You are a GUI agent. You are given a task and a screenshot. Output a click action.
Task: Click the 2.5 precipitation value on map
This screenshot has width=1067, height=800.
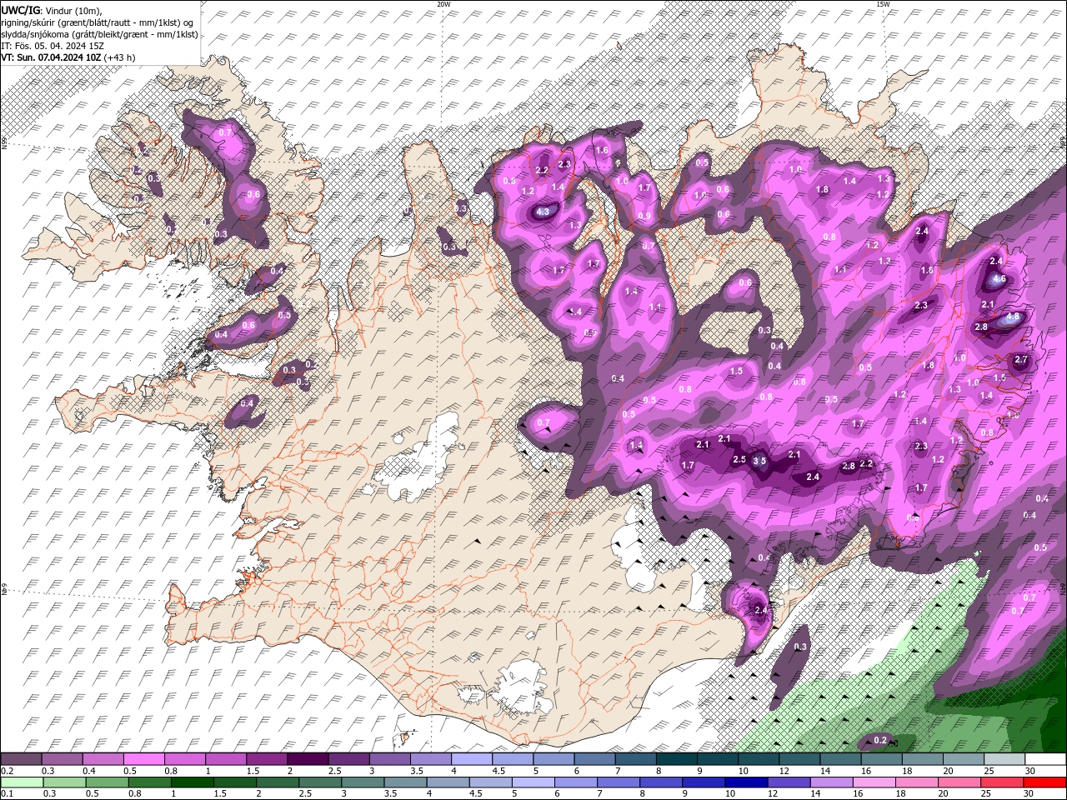pyautogui.click(x=739, y=459)
